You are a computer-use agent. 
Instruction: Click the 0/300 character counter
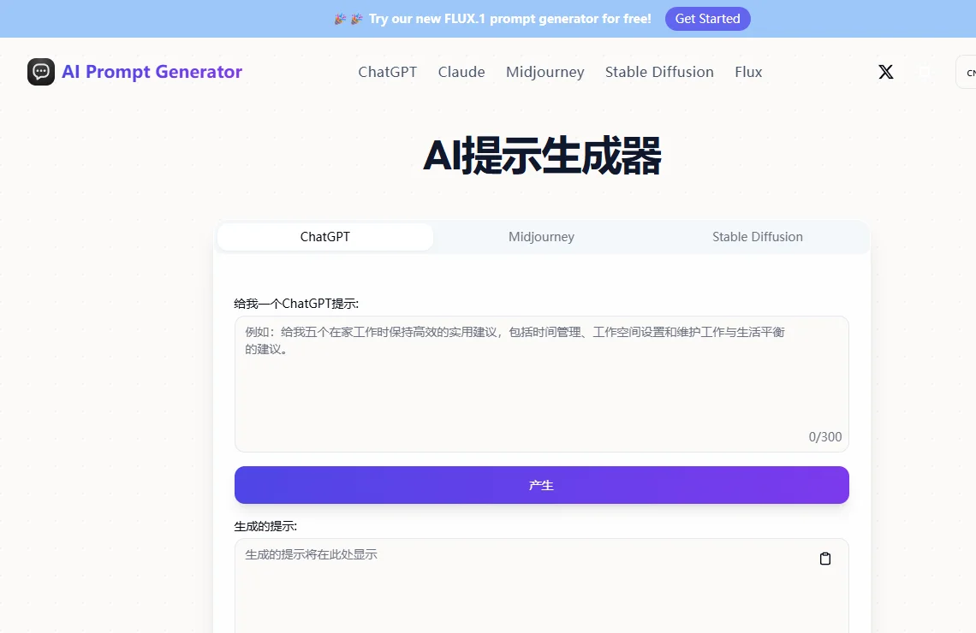824,436
